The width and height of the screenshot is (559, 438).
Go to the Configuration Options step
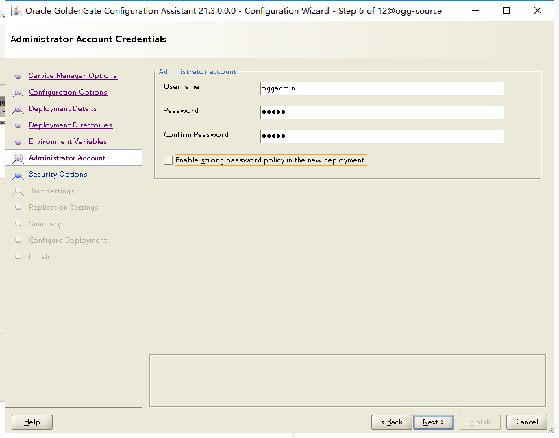(x=68, y=92)
